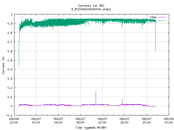This screenshot has width=174, height=130.
Task: Click the 'Current (A)' y-axis label
Action: tap(3, 65)
